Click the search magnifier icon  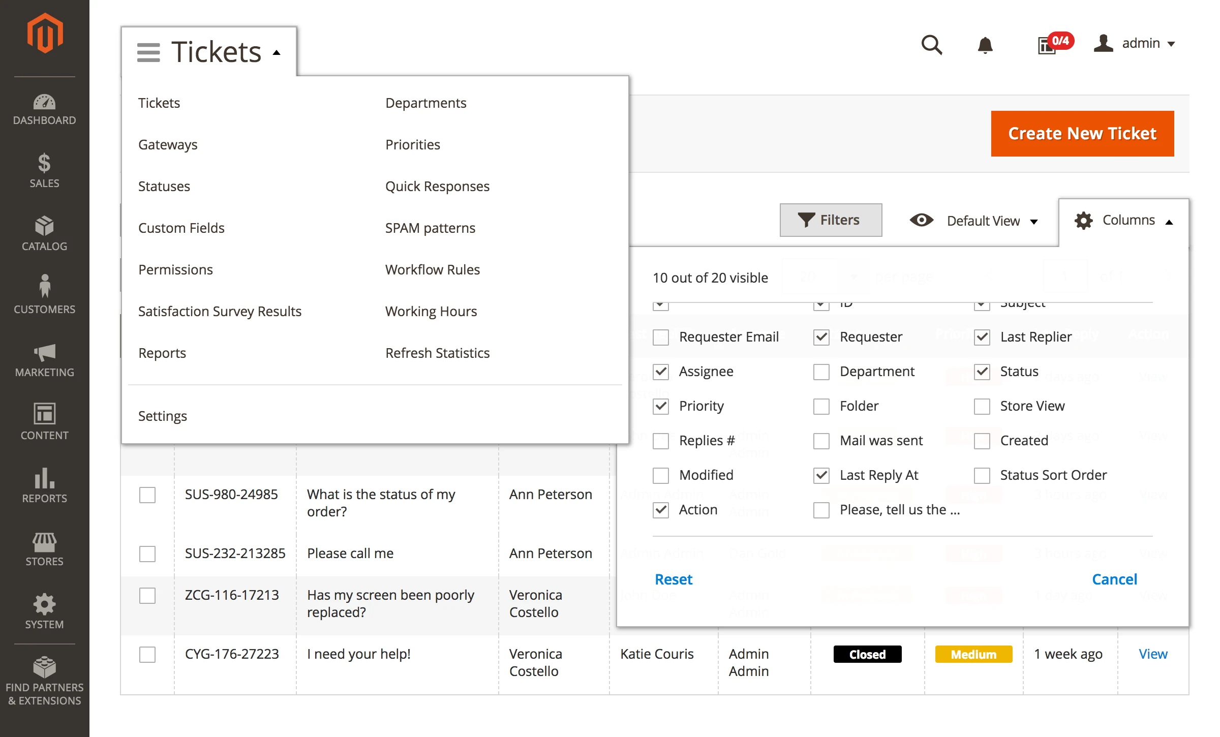point(931,45)
